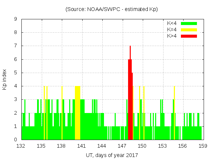214x160 pixels.
Task: Click the x-axis tick label 144
Action: click(102, 146)
